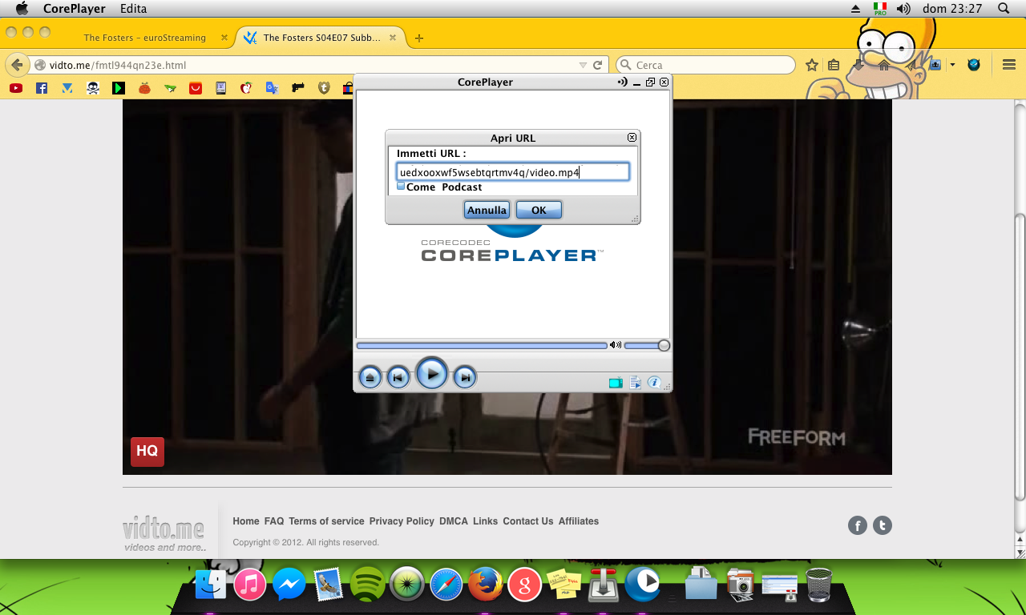Go to the browser home page icon
Screen dimensions: 1026x615
click(883, 65)
